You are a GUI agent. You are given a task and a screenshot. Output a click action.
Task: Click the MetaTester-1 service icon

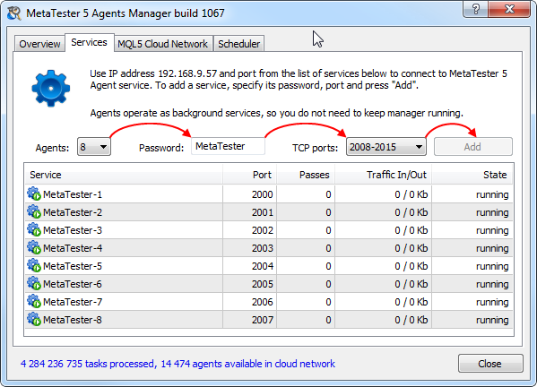[x=34, y=194]
